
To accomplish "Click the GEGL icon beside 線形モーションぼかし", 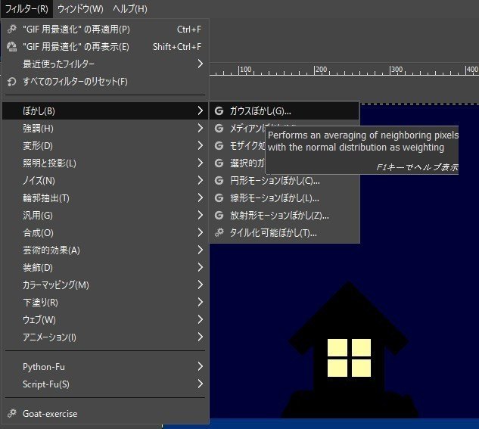I will pyautogui.click(x=219, y=198).
